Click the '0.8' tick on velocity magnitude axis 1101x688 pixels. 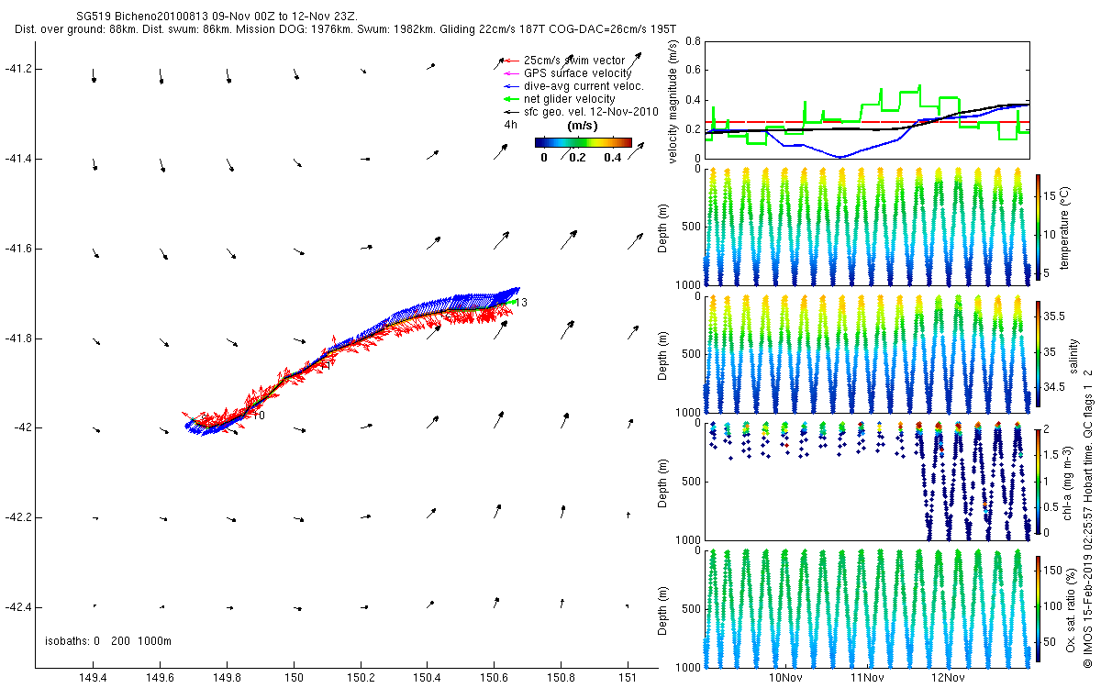click(x=693, y=41)
